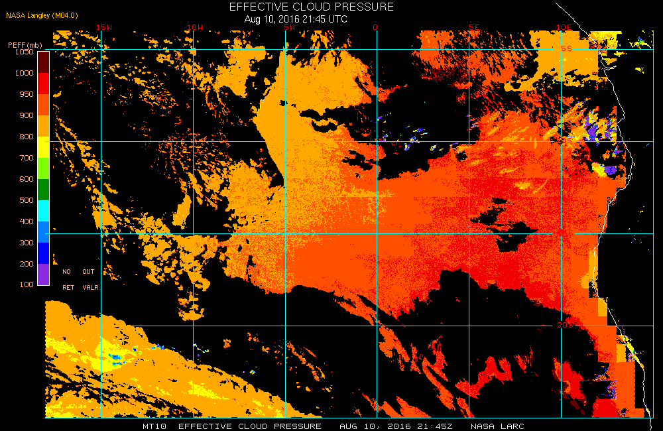
Task: Select the 950 legend value
Action: (x=27, y=94)
